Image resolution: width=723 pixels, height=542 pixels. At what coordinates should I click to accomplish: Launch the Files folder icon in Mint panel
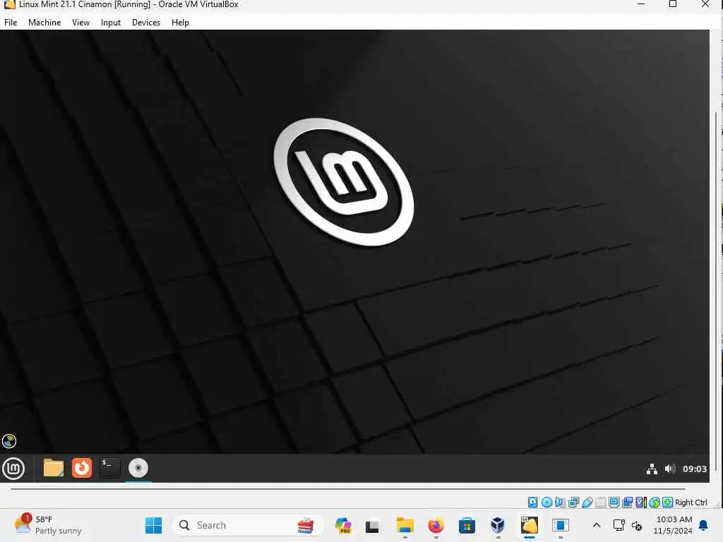[54, 468]
